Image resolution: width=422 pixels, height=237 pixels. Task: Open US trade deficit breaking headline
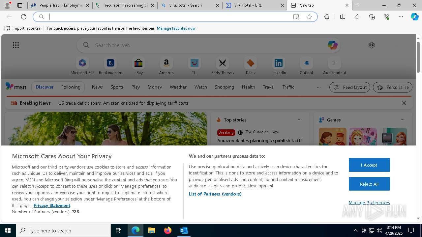123,103
